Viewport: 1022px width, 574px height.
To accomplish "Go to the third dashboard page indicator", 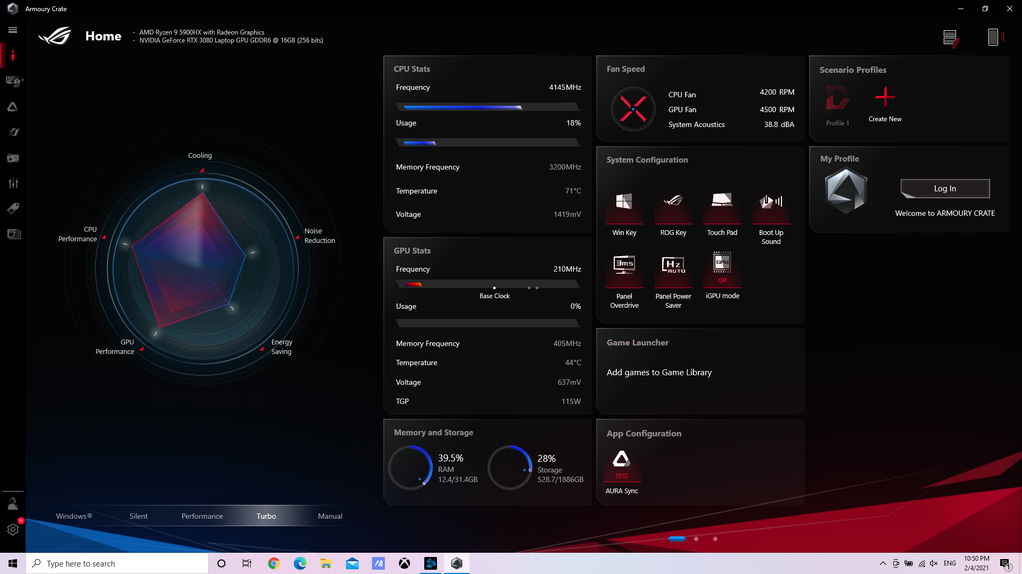I will (715, 538).
